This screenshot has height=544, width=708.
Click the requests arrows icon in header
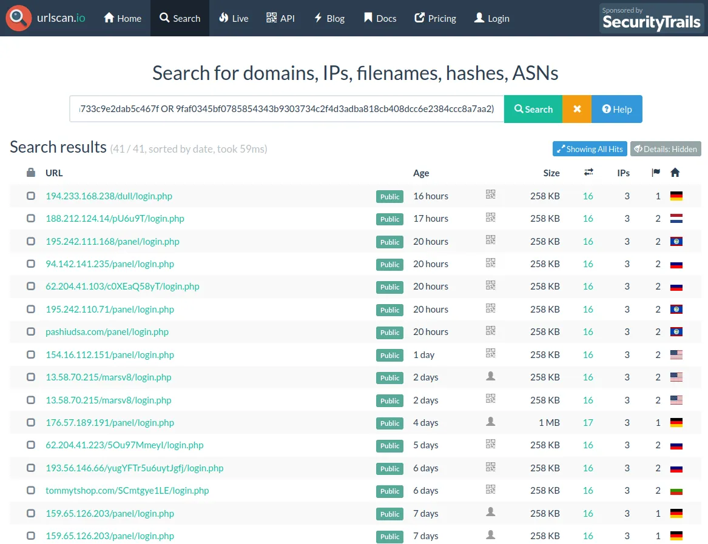(x=588, y=172)
